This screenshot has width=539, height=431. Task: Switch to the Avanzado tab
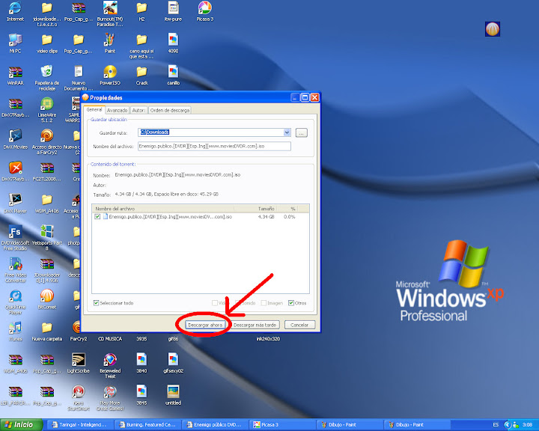[118, 110]
